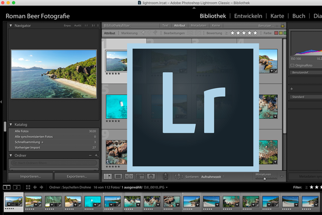322x215 pixels.
Task: Select the Text filter tab
Action: 165,25
